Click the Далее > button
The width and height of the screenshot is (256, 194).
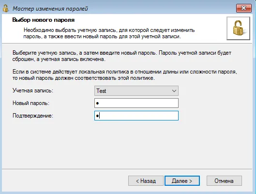[x=182, y=181]
